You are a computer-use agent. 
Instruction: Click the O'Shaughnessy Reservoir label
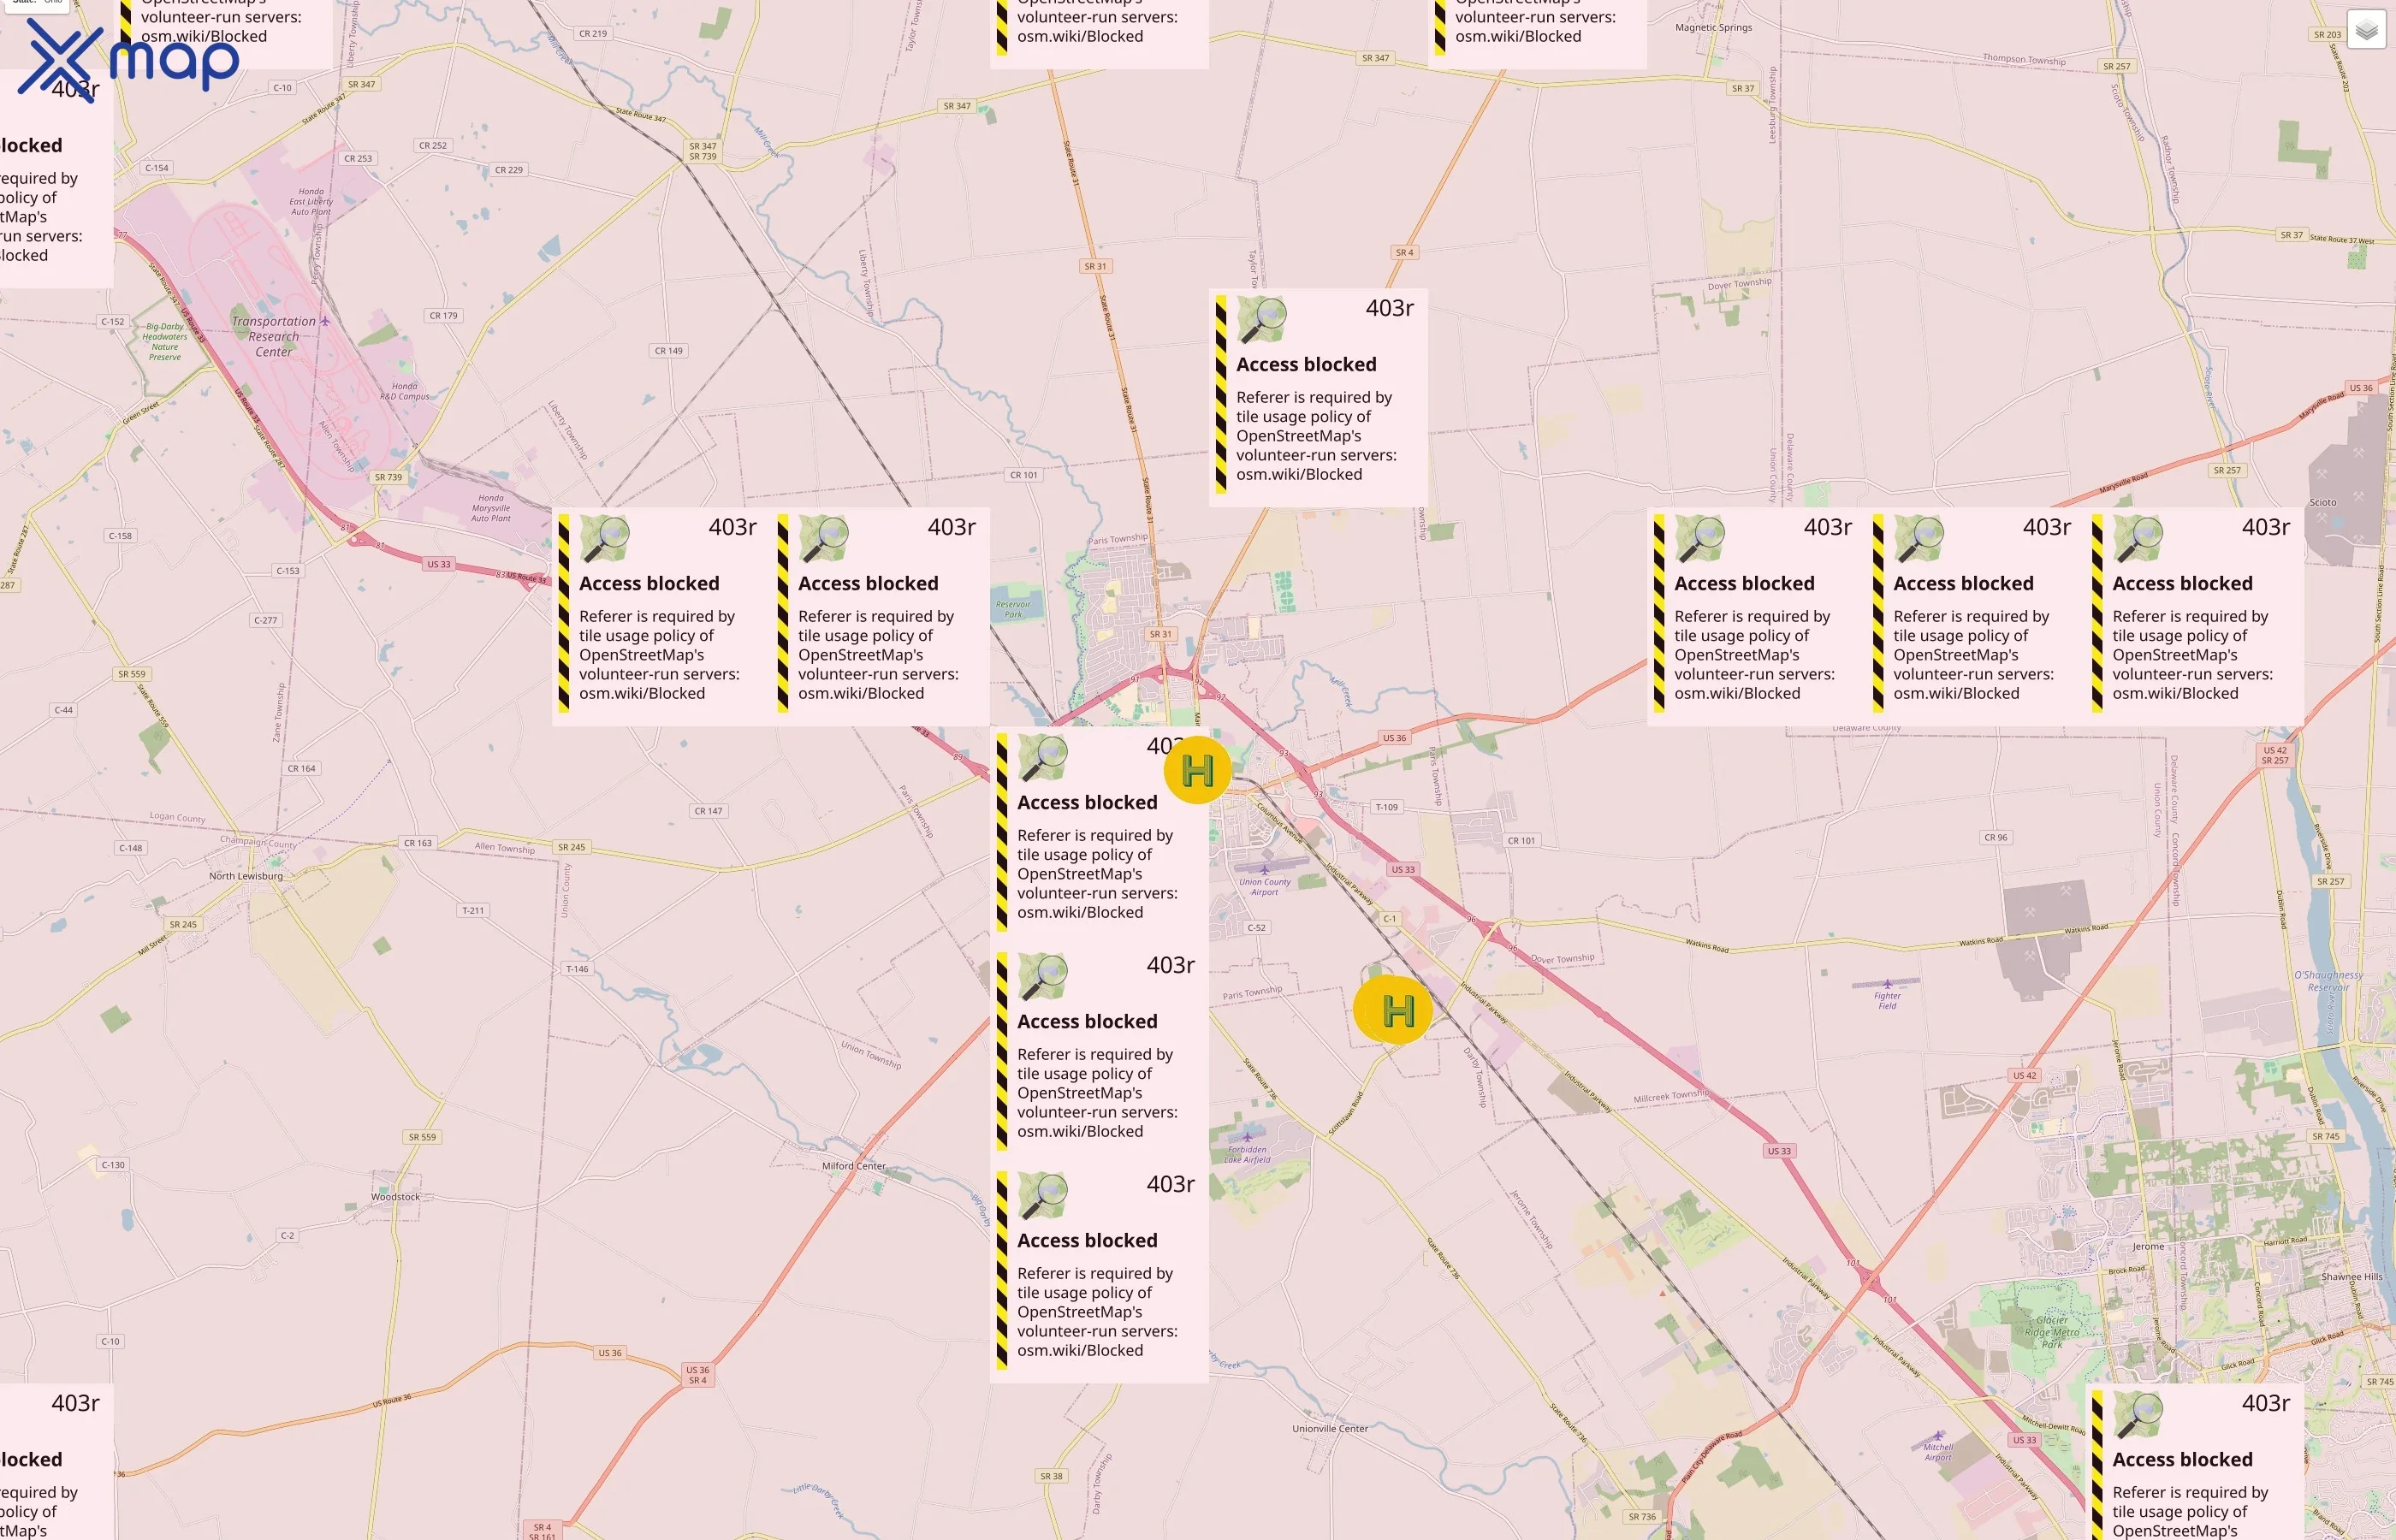coord(2328,981)
